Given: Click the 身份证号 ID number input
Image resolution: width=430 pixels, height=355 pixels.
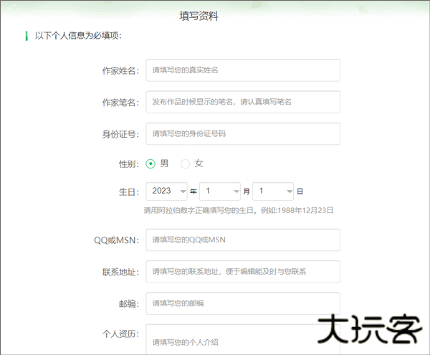Looking at the screenshot, I should point(242,133).
